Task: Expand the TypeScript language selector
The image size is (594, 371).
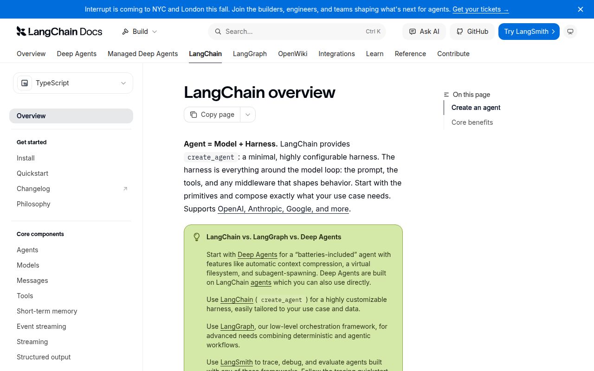Action: [x=73, y=83]
